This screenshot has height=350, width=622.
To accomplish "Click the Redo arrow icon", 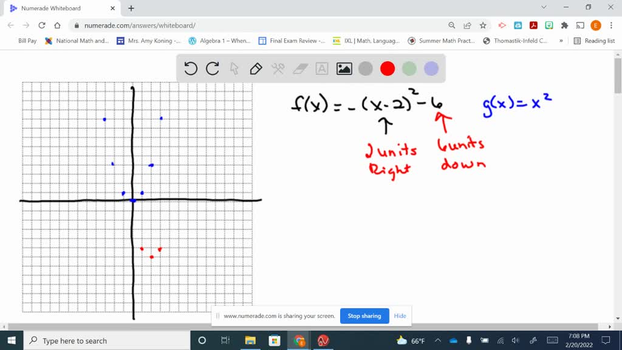I will click(x=212, y=69).
